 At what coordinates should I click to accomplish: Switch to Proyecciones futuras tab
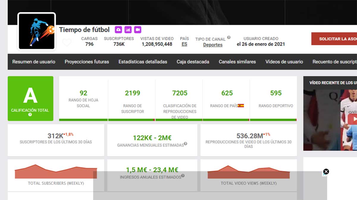click(87, 62)
